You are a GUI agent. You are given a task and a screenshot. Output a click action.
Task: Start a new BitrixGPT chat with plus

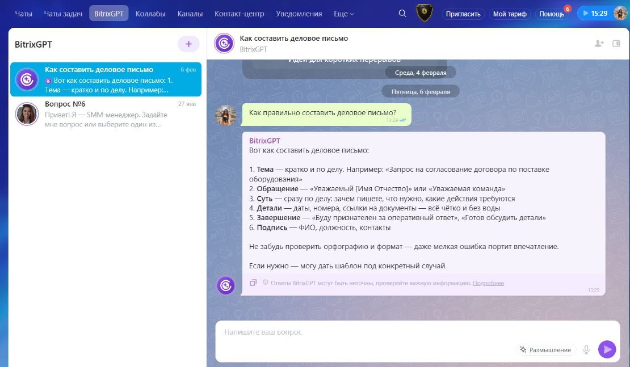click(x=188, y=44)
